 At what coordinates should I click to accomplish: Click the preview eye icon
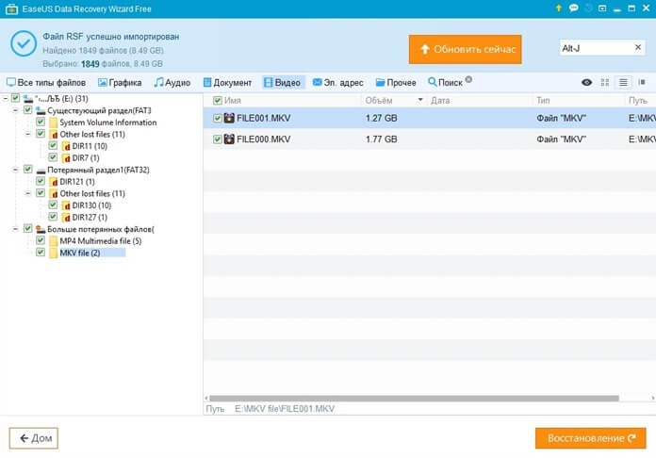pos(586,82)
